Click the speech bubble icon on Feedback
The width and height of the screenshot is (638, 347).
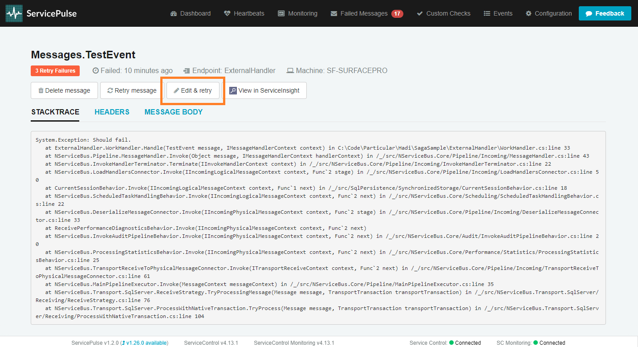(589, 14)
